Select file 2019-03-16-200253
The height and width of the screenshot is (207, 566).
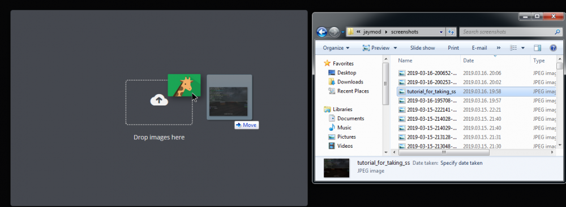(x=432, y=82)
